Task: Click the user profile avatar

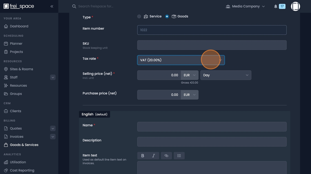Action: 295,6
